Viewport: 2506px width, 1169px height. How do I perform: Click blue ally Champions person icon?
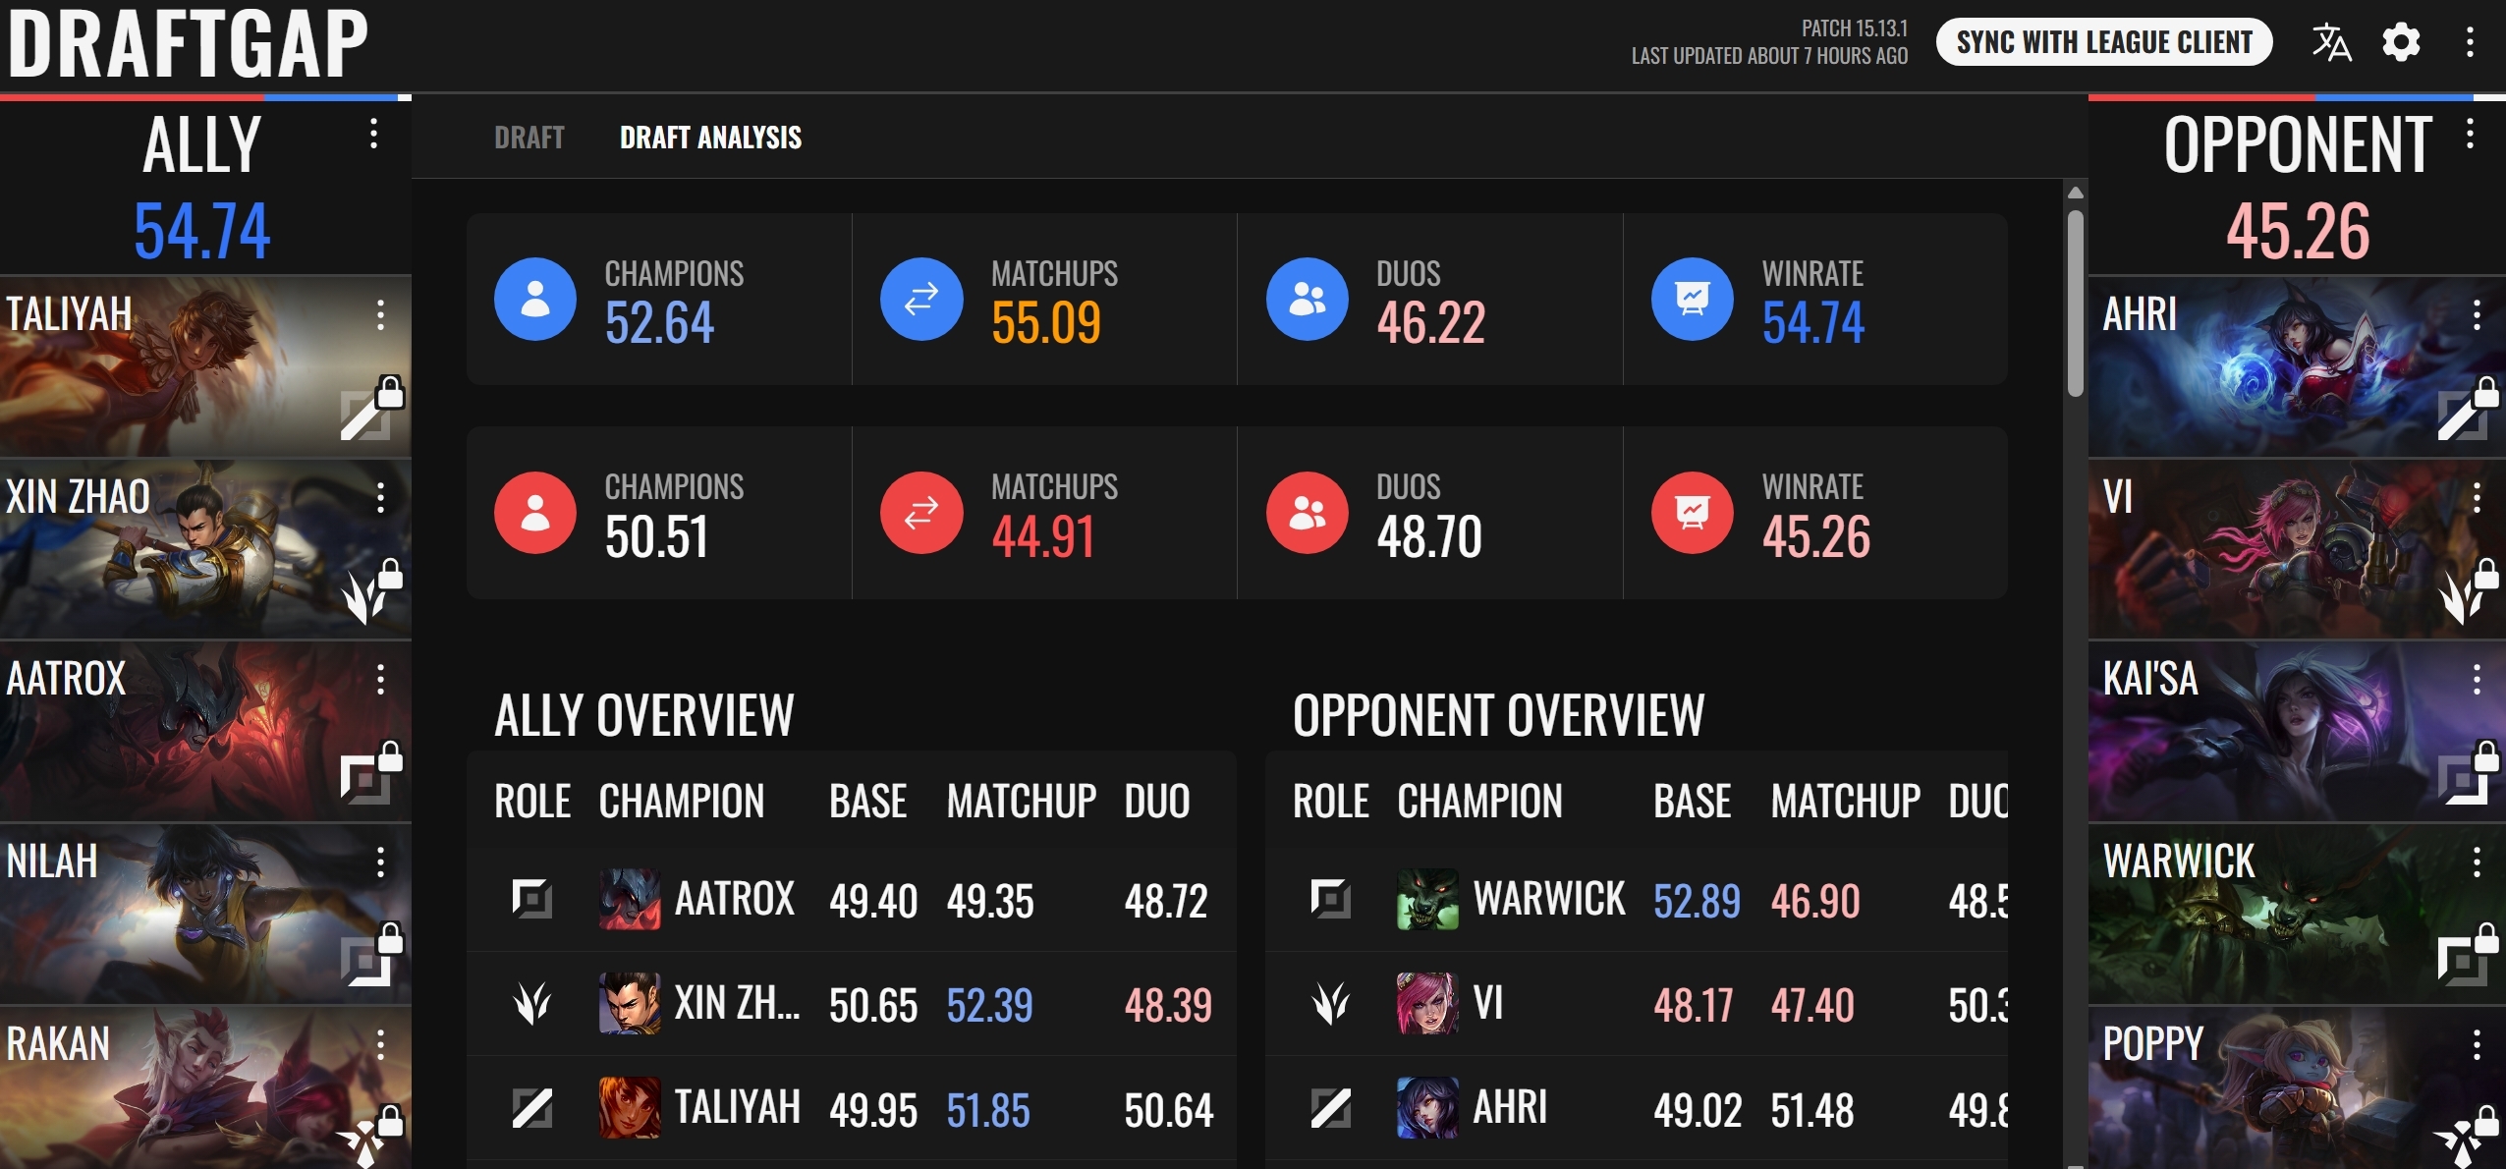[534, 299]
